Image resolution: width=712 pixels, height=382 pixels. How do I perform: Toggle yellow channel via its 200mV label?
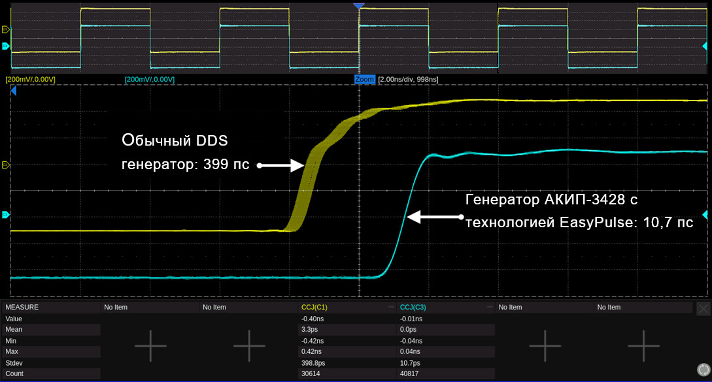pos(30,79)
